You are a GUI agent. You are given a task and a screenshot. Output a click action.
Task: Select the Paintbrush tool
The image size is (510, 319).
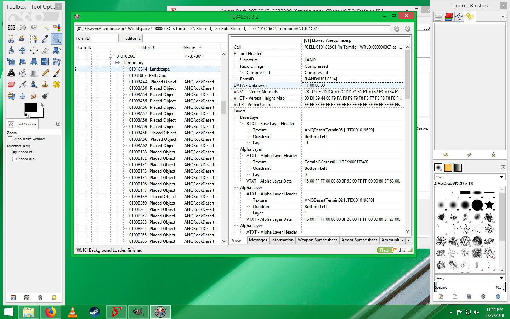57,73
